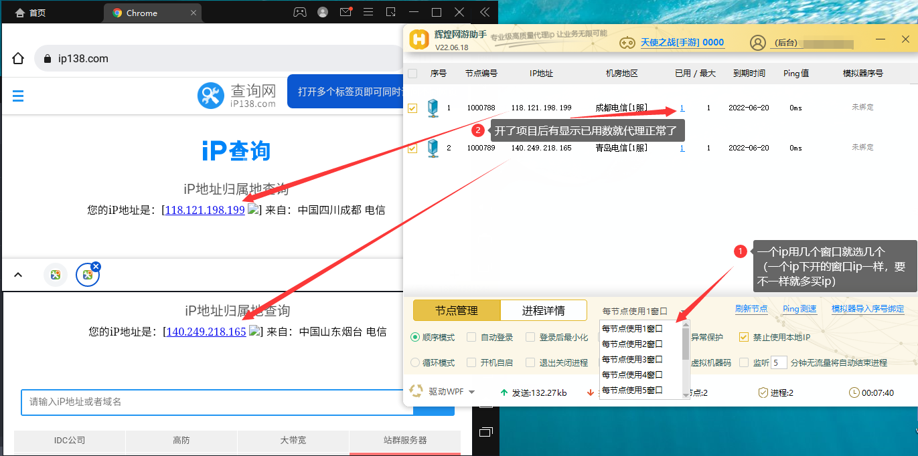
Task: Click the multitask icon on the emulator side bar
Action: click(485, 432)
